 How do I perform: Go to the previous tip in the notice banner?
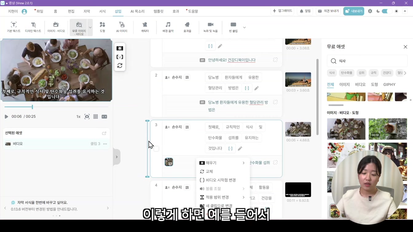click(5, 208)
